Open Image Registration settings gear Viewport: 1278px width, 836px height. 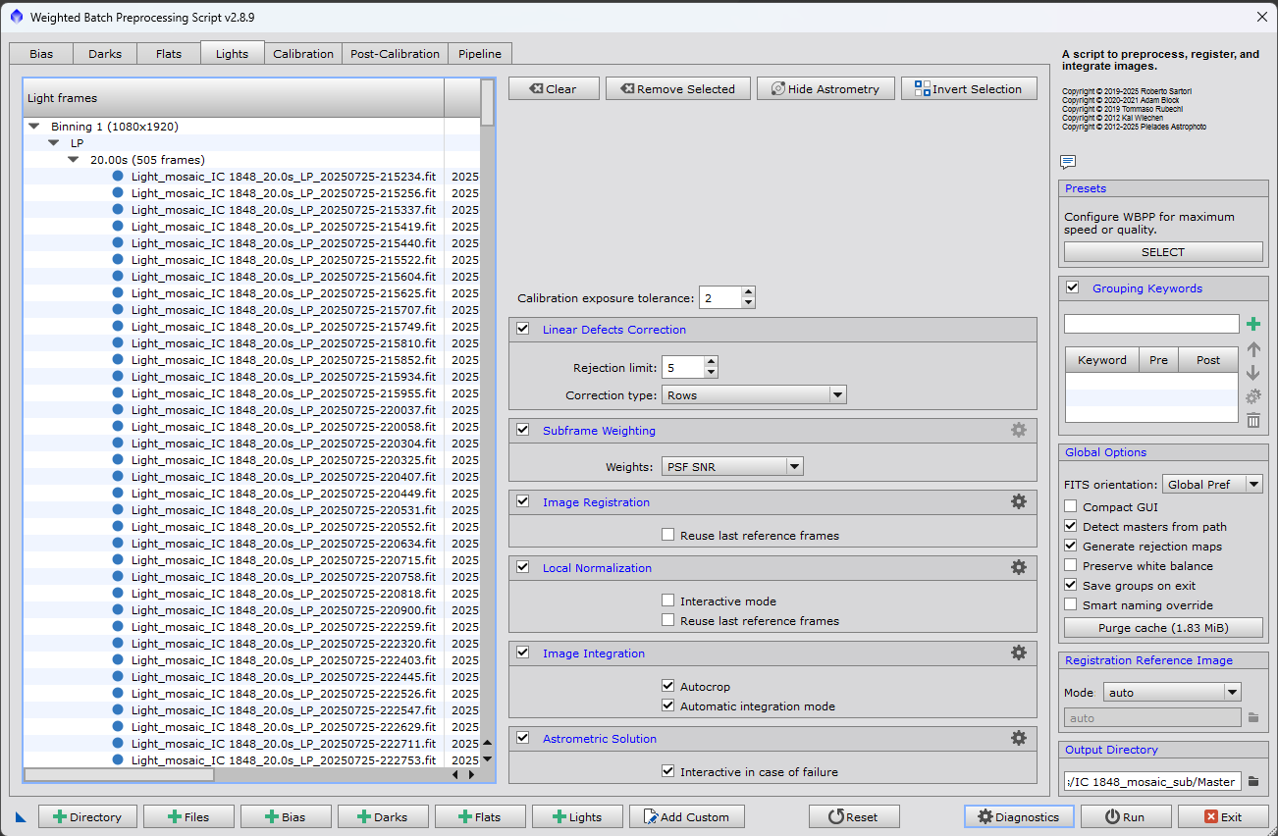[x=1018, y=501]
